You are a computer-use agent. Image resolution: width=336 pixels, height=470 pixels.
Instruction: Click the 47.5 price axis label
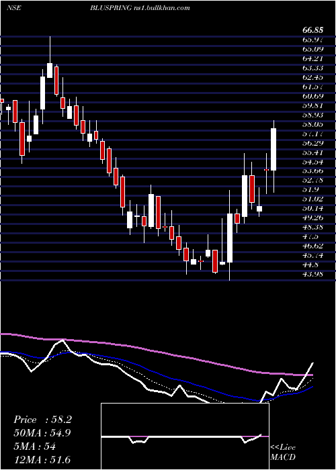[310, 237]
